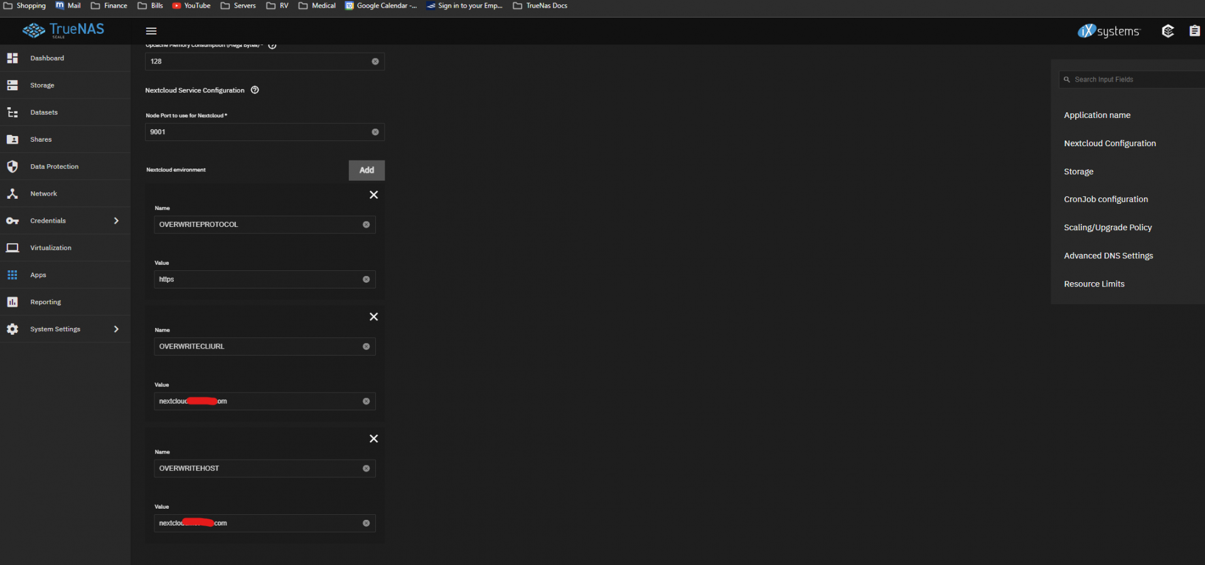Screen dimensions: 1205x565
Task: Focus the Search Input Fields box
Action: pos(1132,80)
